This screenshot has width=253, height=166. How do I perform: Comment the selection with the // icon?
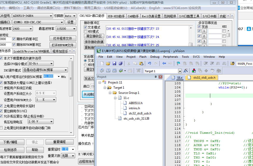tap(218, 63)
